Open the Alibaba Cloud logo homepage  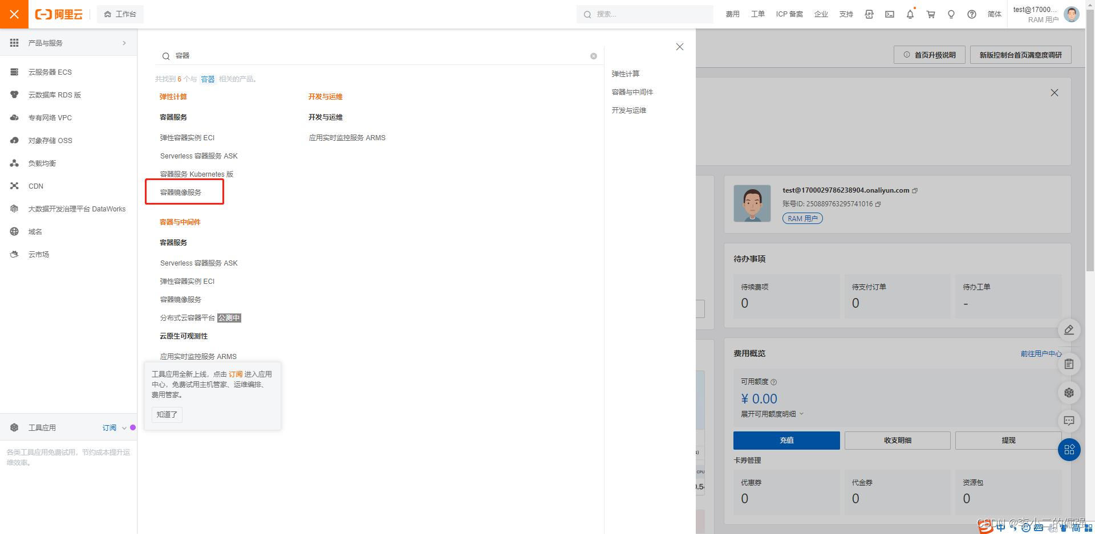[x=59, y=14]
